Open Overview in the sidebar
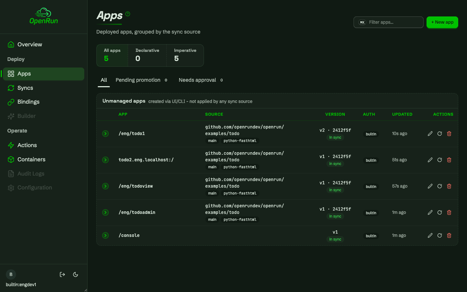The image size is (467, 292). pyautogui.click(x=43, y=45)
